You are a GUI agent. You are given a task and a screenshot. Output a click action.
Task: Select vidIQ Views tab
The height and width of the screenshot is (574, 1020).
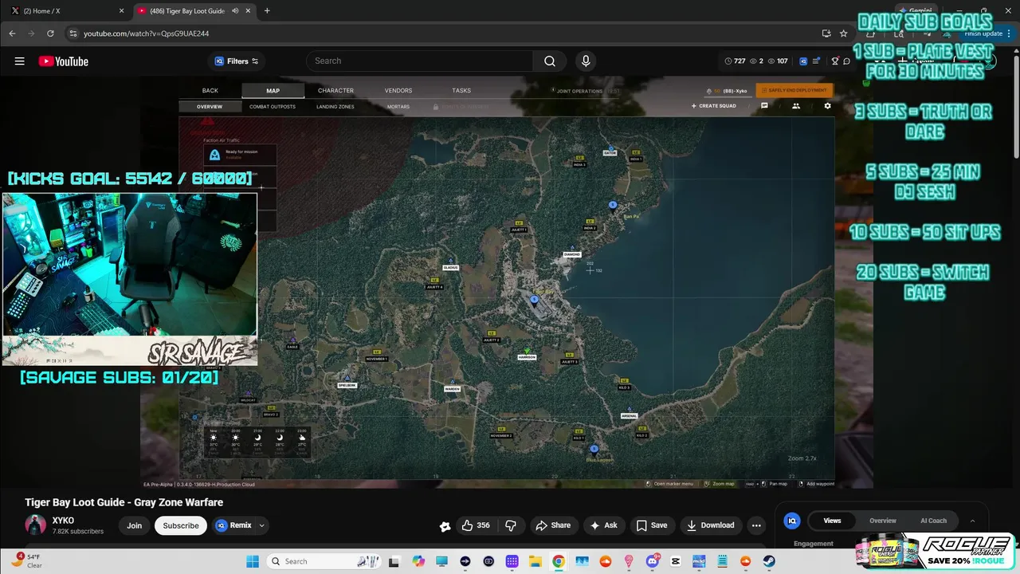pos(832,521)
